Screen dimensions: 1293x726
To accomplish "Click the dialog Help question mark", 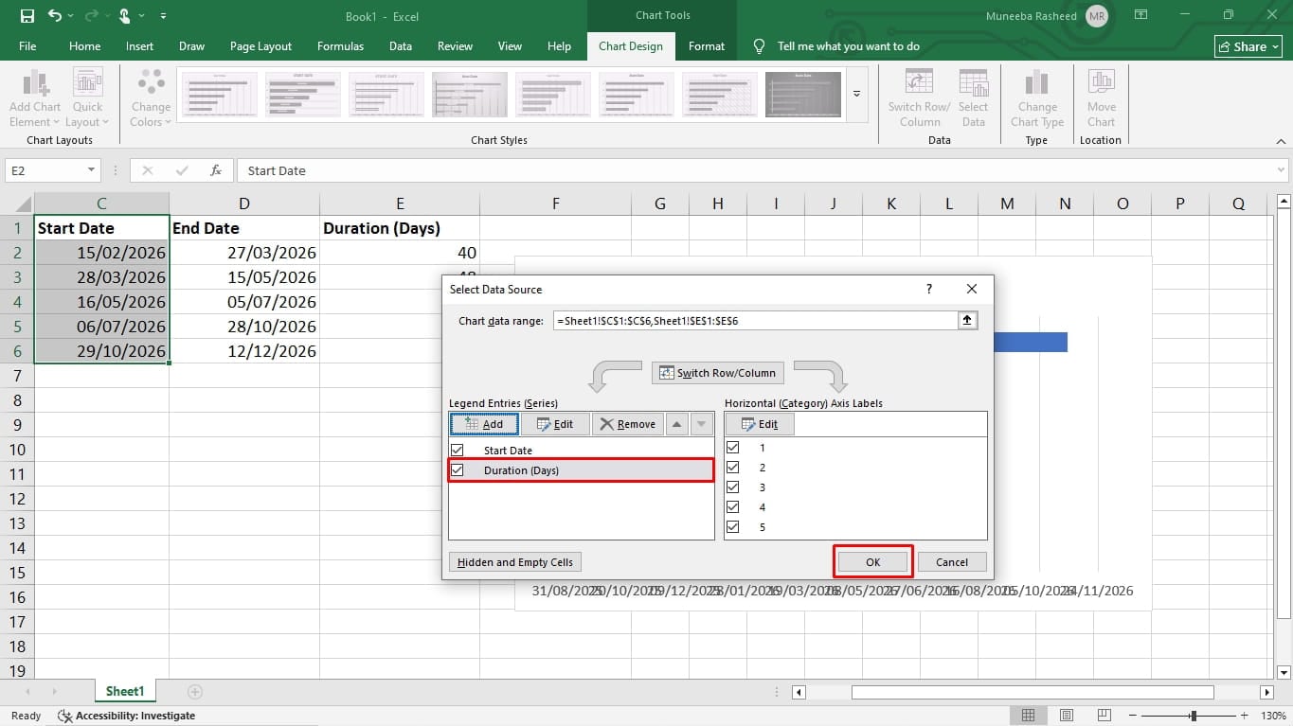I will 928,290.
